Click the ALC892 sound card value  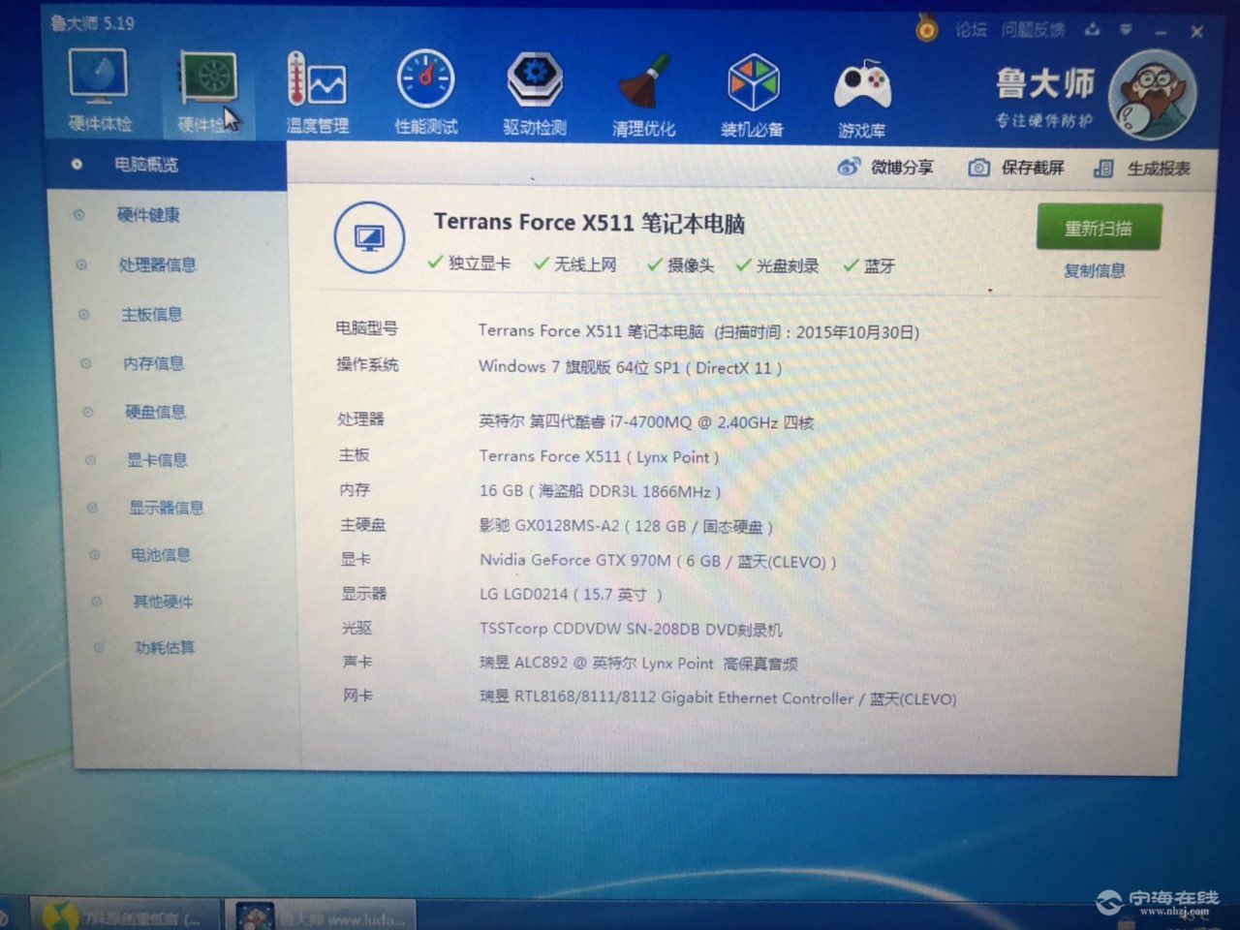point(639,664)
